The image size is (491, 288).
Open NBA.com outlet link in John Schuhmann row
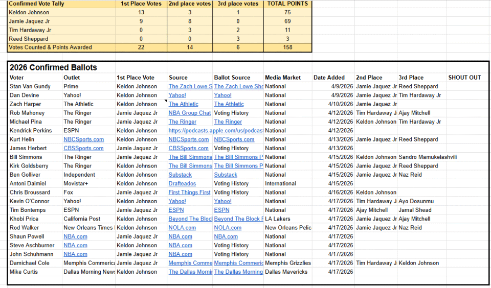coord(76,254)
